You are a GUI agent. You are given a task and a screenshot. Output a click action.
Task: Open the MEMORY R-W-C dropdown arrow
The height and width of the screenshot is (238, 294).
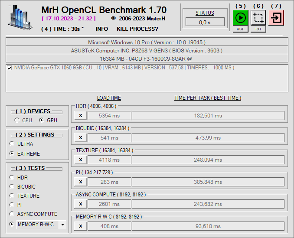click(62, 225)
